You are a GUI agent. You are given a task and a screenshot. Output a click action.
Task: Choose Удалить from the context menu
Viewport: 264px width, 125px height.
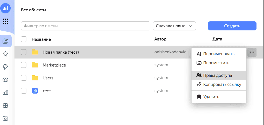(x=211, y=97)
